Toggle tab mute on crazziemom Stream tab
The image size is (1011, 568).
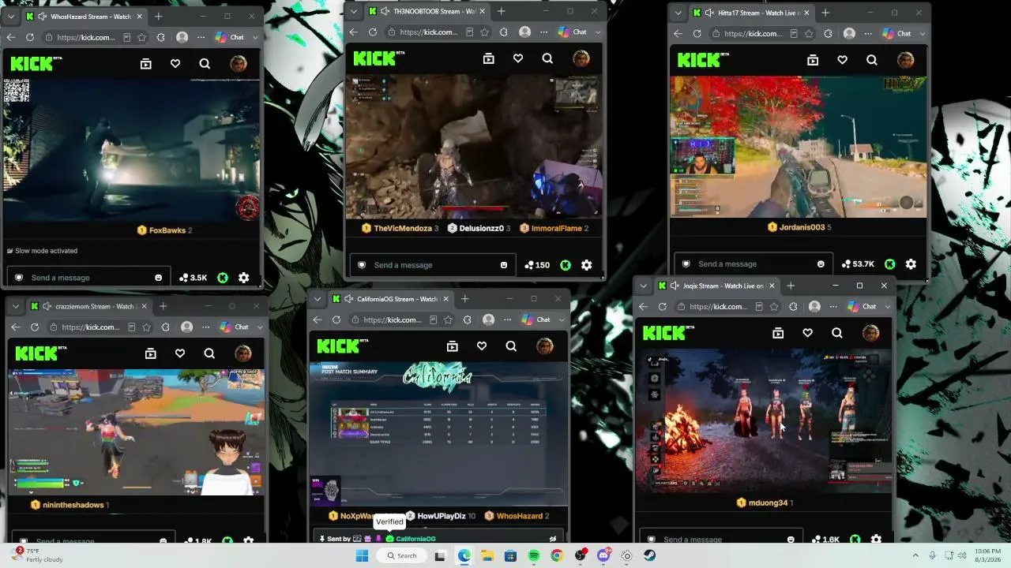tap(47, 306)
